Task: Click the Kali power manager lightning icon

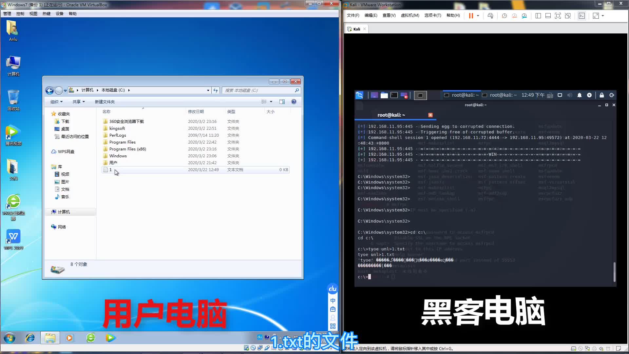Action: [x=589, y=95]
